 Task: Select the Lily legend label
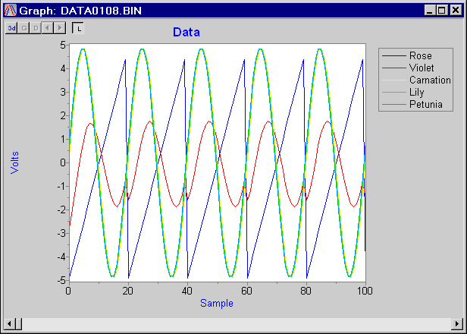[x=417, y=92]
